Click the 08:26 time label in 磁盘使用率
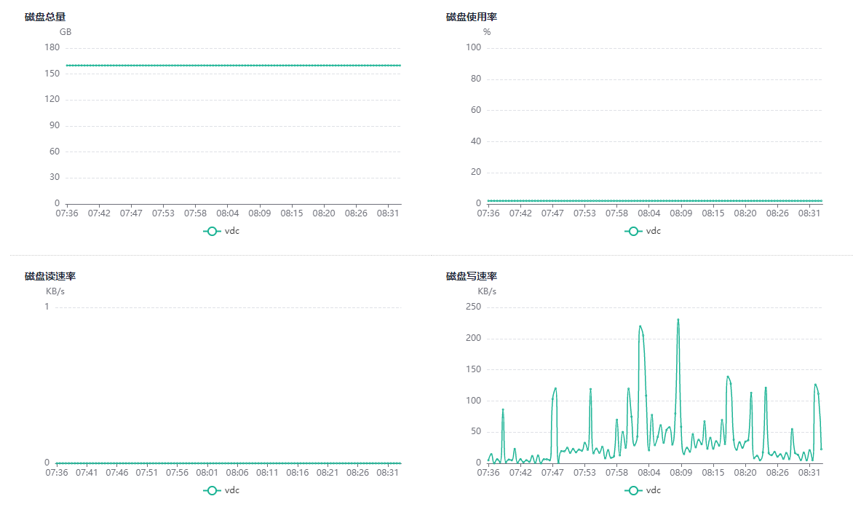 coord(777,213)
